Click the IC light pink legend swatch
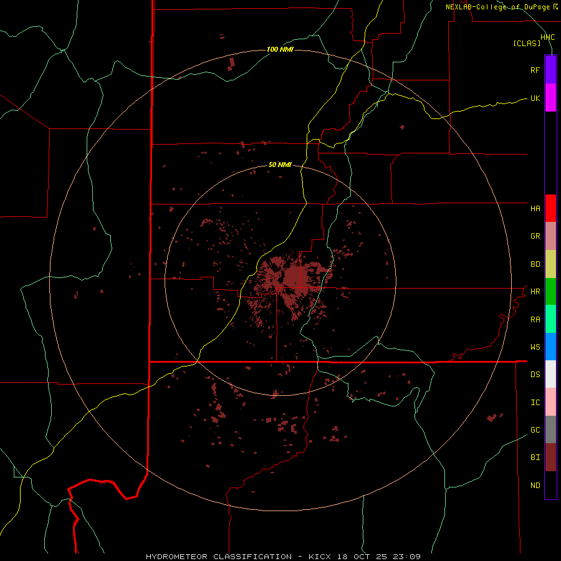The height and width of the screenshot is (561, 561). pyautogui.click(x=550, y=402)
